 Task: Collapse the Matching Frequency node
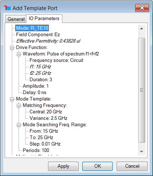pos(19,106)
